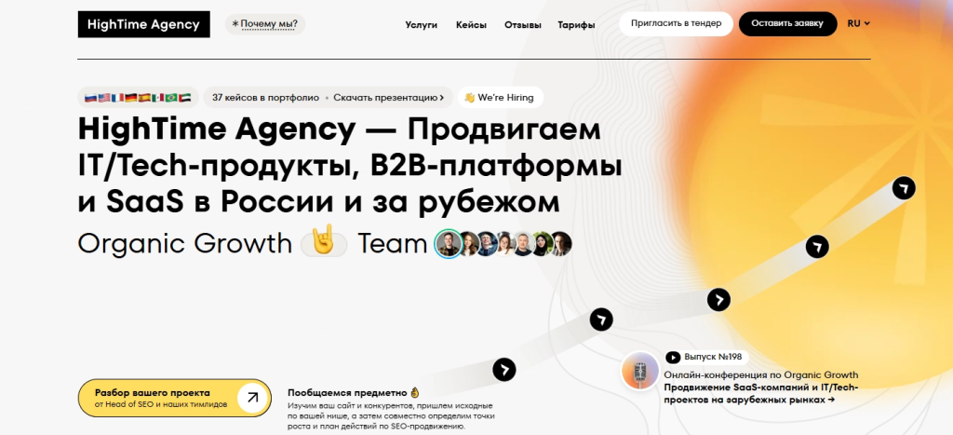Click the French flag icon
This screenshot has width=953, height=435.
117,98
